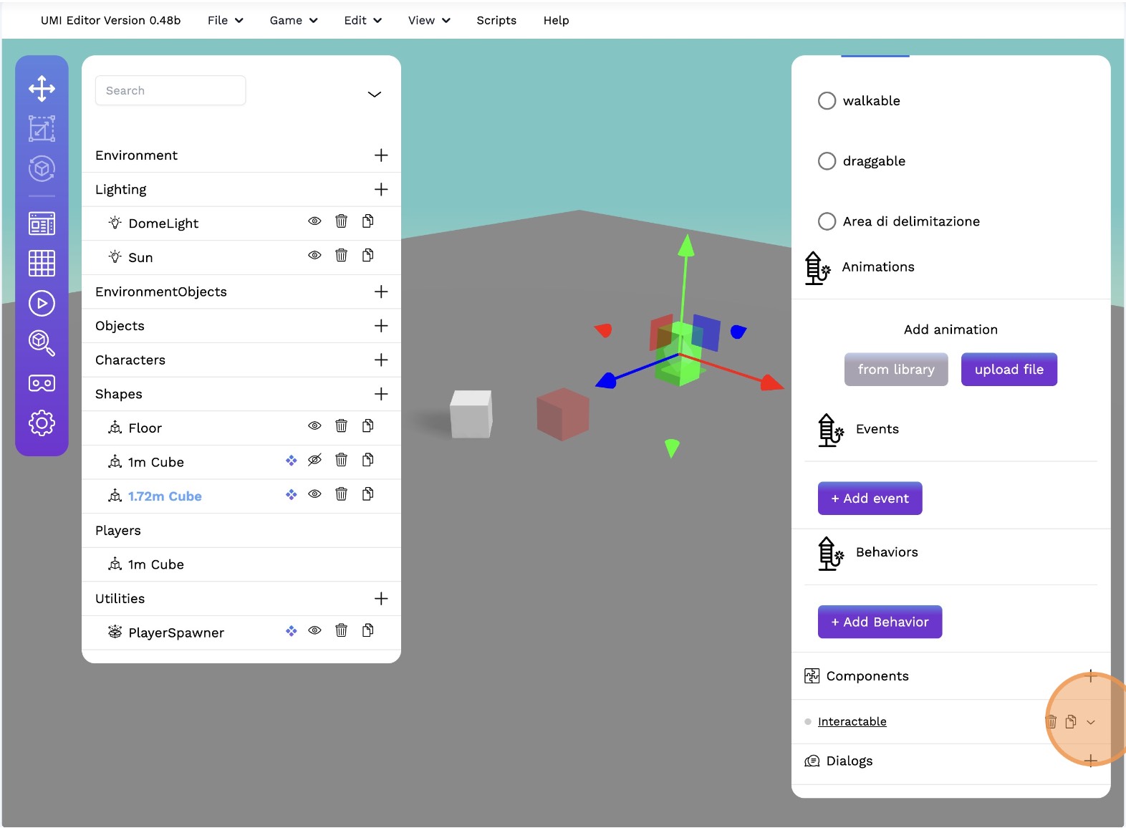Image resolution: width=1126 pixels, height=828 pixels.
Task: Click the play preview button in sidebar
Action: [x=42, y=304]
